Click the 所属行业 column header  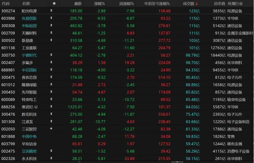click(235, 4)
